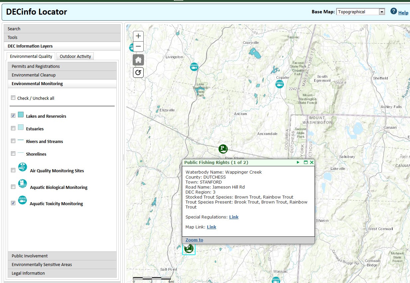Zoom out the map with minus button
410x283 pixels.
[x=138, y=46]
